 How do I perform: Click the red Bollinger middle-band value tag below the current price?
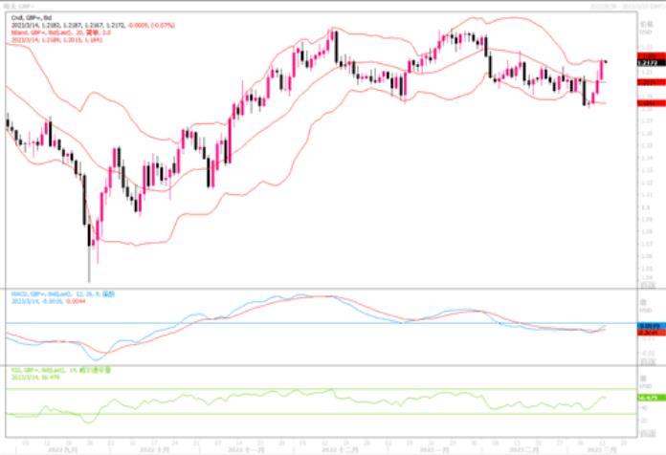tap(646, 83)
